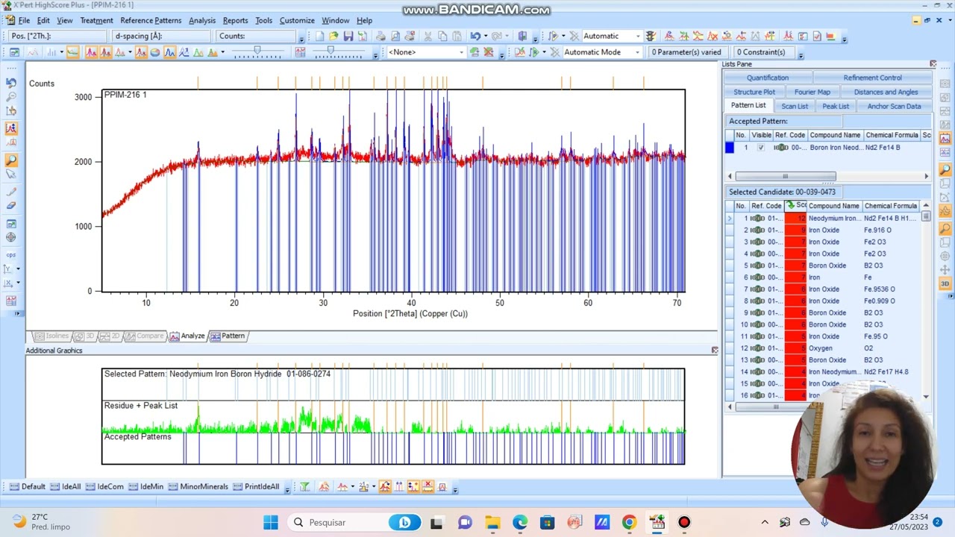Click the PrintIdeAll desktop button
The height and width of the screenshot is (537, 955).
(x=257, y=487)
